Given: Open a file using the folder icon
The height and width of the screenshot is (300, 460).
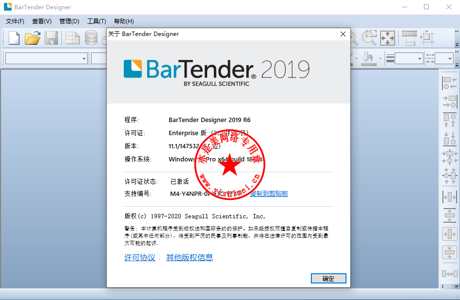Looking at the screenshot, I should coord(32,38).
